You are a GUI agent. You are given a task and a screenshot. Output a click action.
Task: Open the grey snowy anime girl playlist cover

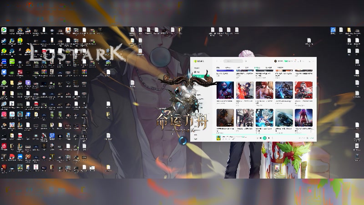click(245, 118)
